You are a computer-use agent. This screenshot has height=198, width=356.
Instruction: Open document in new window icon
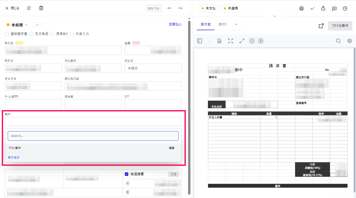click(x=321, y=26)
